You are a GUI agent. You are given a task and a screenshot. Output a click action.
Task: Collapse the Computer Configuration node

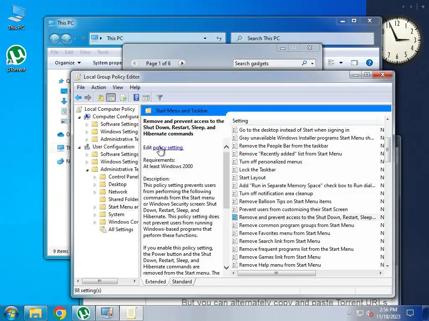pyautogui.click(x=79, y=117)
